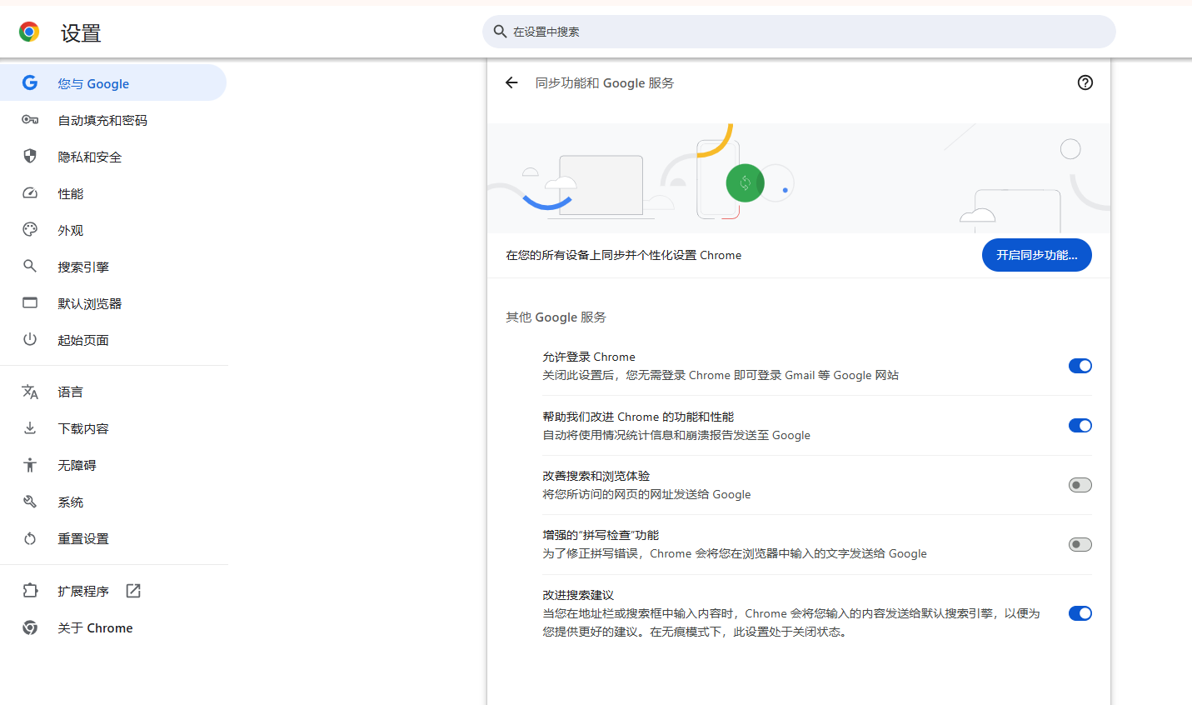
Task: Toggle the 允许登录 Chrome switch
Action: 1080,366
